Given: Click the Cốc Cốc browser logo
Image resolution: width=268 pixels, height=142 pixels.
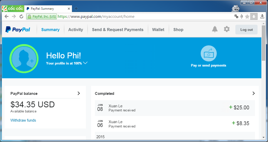Looking at the screenshot, I should (x=13, y=9).
